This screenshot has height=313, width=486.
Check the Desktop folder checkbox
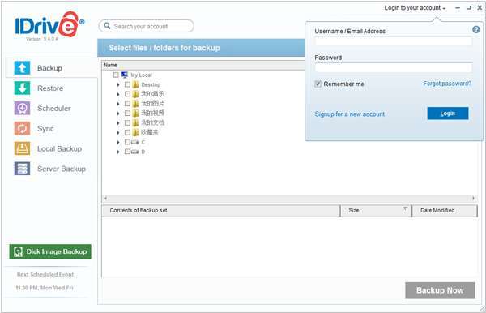[127, 84]
